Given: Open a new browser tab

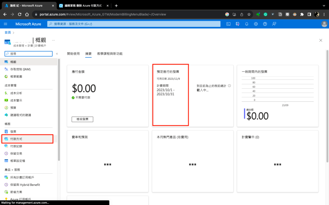Looking at the screenshot, I should click(116, 6).
